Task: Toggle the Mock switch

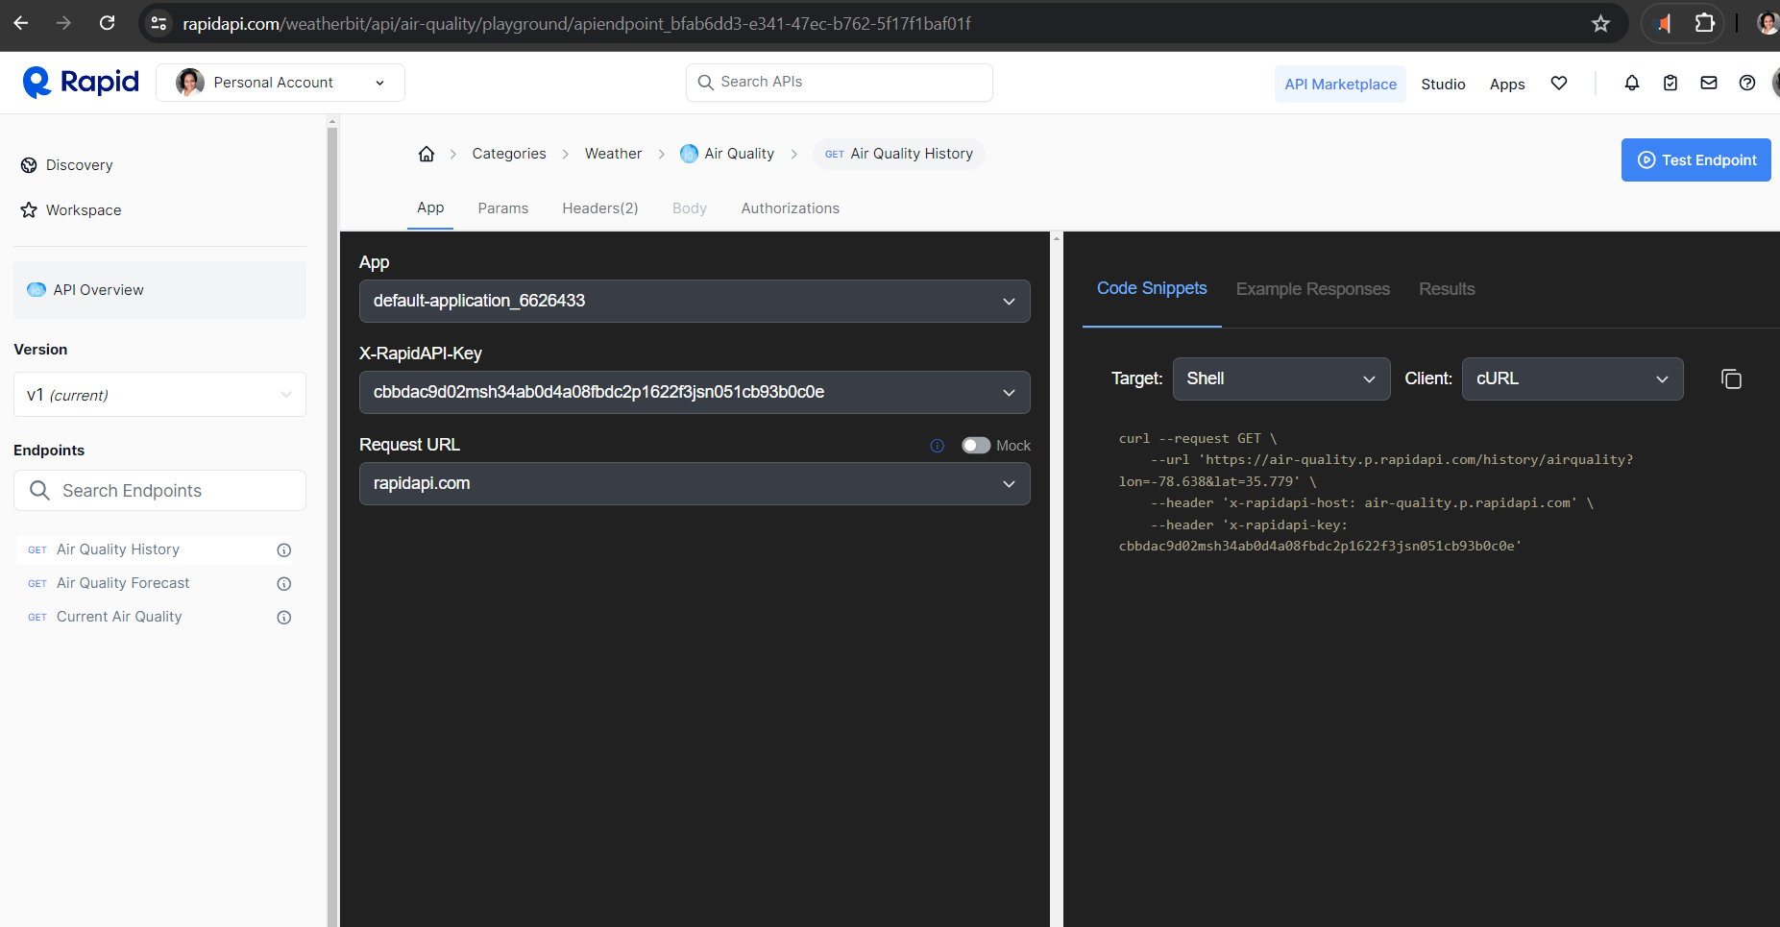Action: click(976, 446)
